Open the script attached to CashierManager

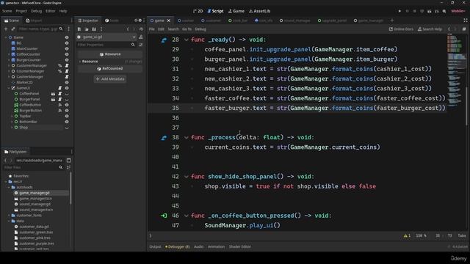(67, 77)
